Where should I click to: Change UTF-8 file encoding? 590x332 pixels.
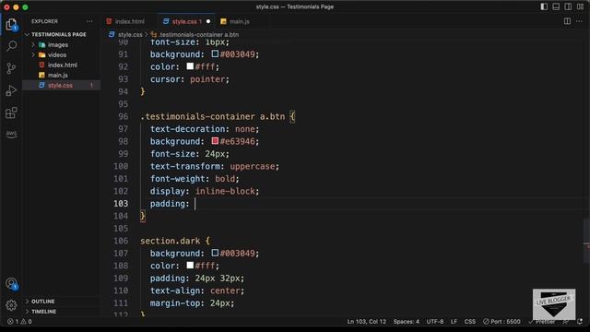[434, 322]
